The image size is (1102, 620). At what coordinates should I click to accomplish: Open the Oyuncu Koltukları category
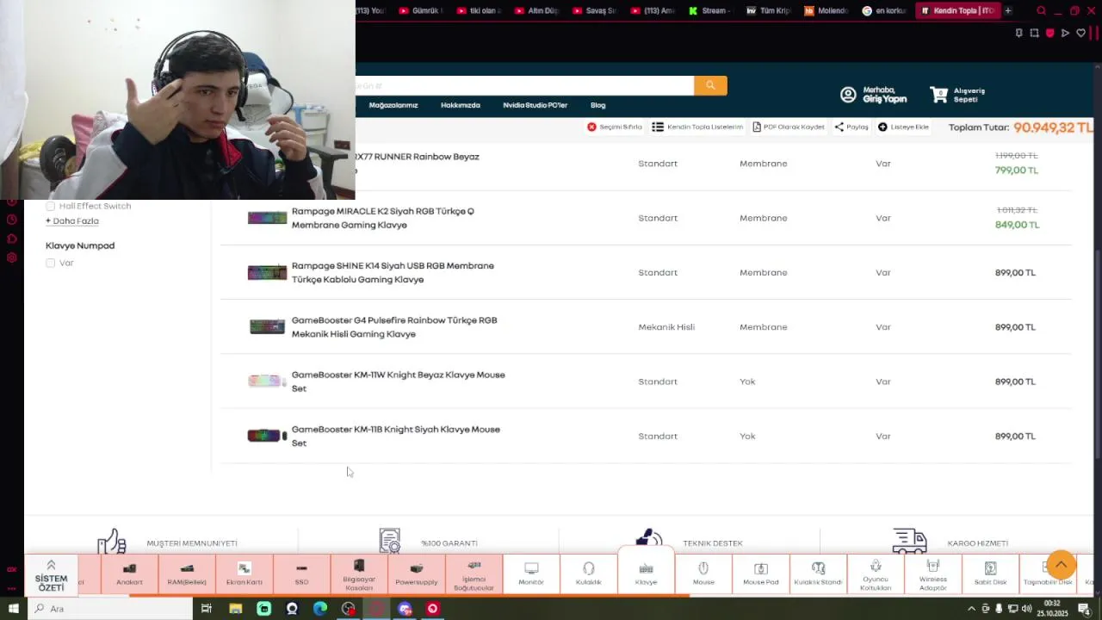[876, 574]
